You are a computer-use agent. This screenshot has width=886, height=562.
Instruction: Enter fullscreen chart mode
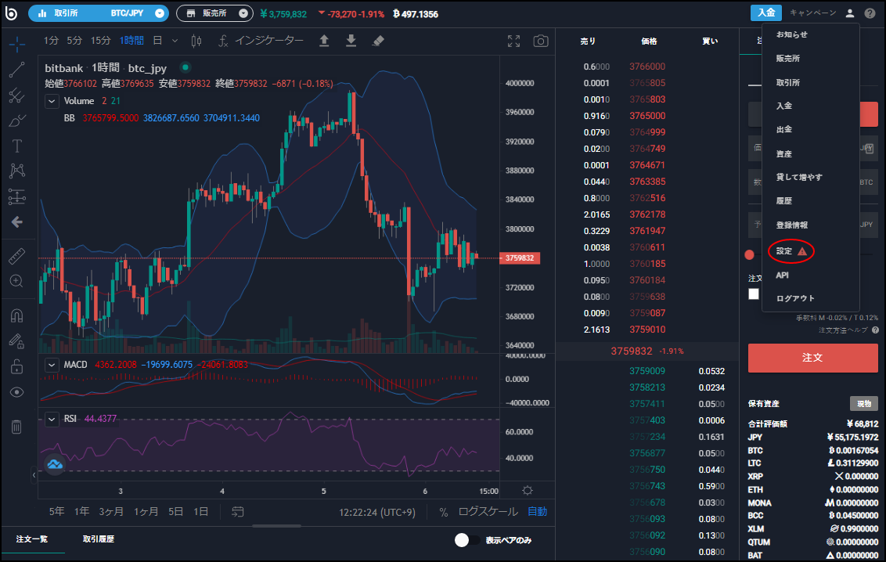coord(513,41)
